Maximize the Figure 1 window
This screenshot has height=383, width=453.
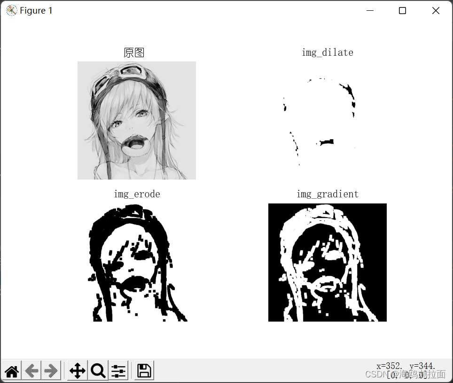(x=402, y=11)
